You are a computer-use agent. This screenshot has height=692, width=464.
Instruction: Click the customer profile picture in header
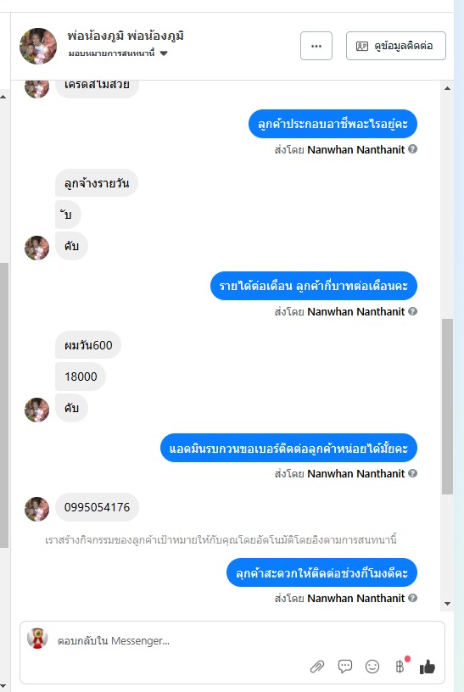click(x=38, y=46)
